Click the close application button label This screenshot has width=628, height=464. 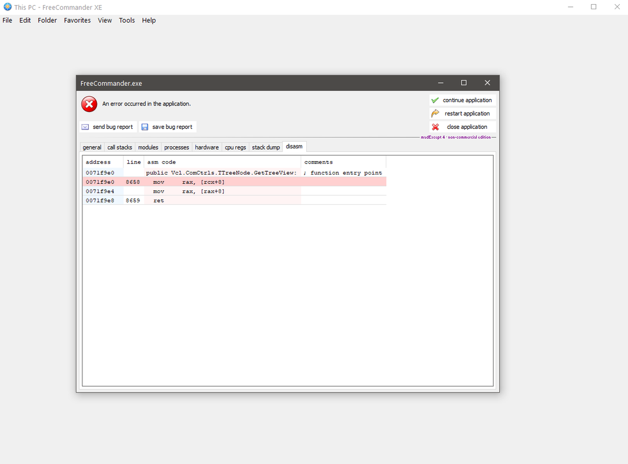point(467,127)
